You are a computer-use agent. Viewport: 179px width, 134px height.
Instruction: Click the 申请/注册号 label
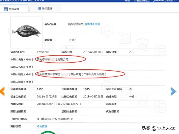click(18, 52)
